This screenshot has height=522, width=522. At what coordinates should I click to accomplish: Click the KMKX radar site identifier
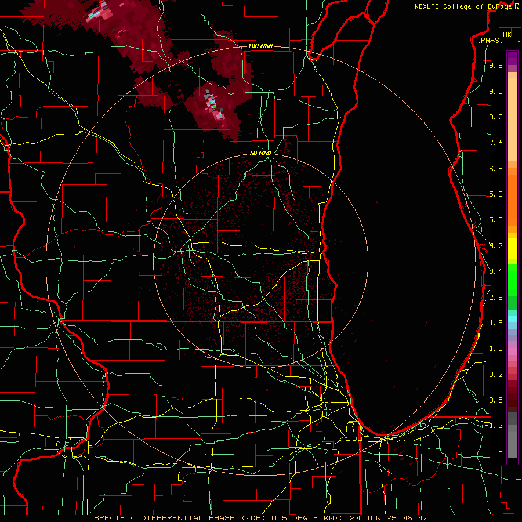335,518
